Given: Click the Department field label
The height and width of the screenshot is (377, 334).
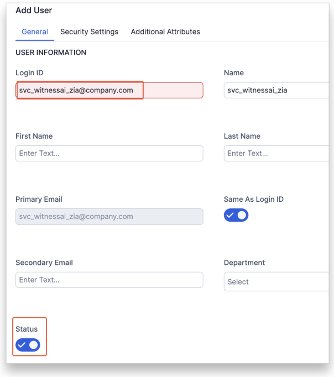Looking at the screenshot, I should (244, 263).
